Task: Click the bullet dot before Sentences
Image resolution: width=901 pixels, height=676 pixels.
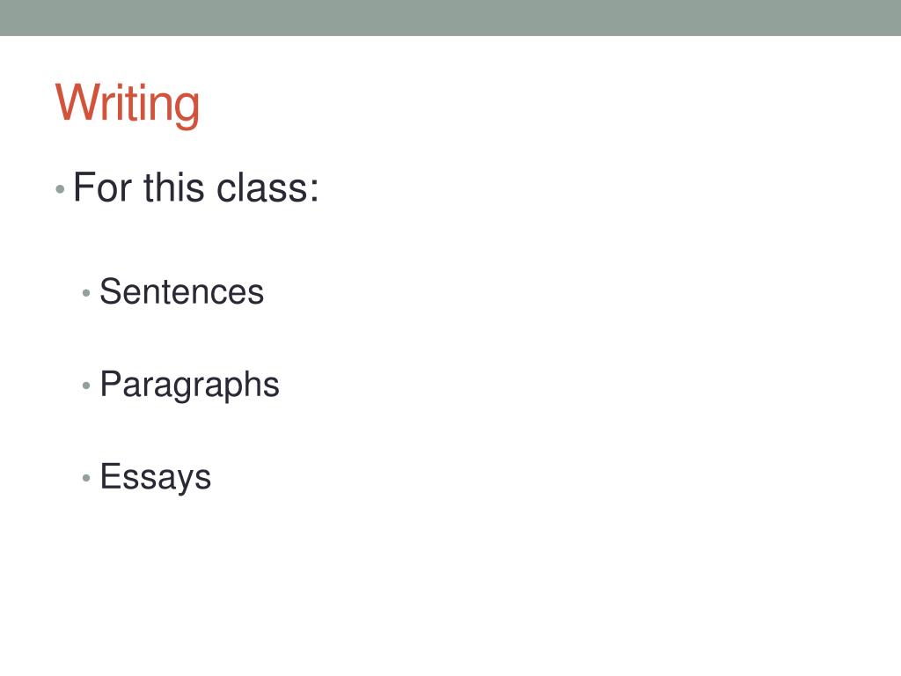Action: [87, 293]
